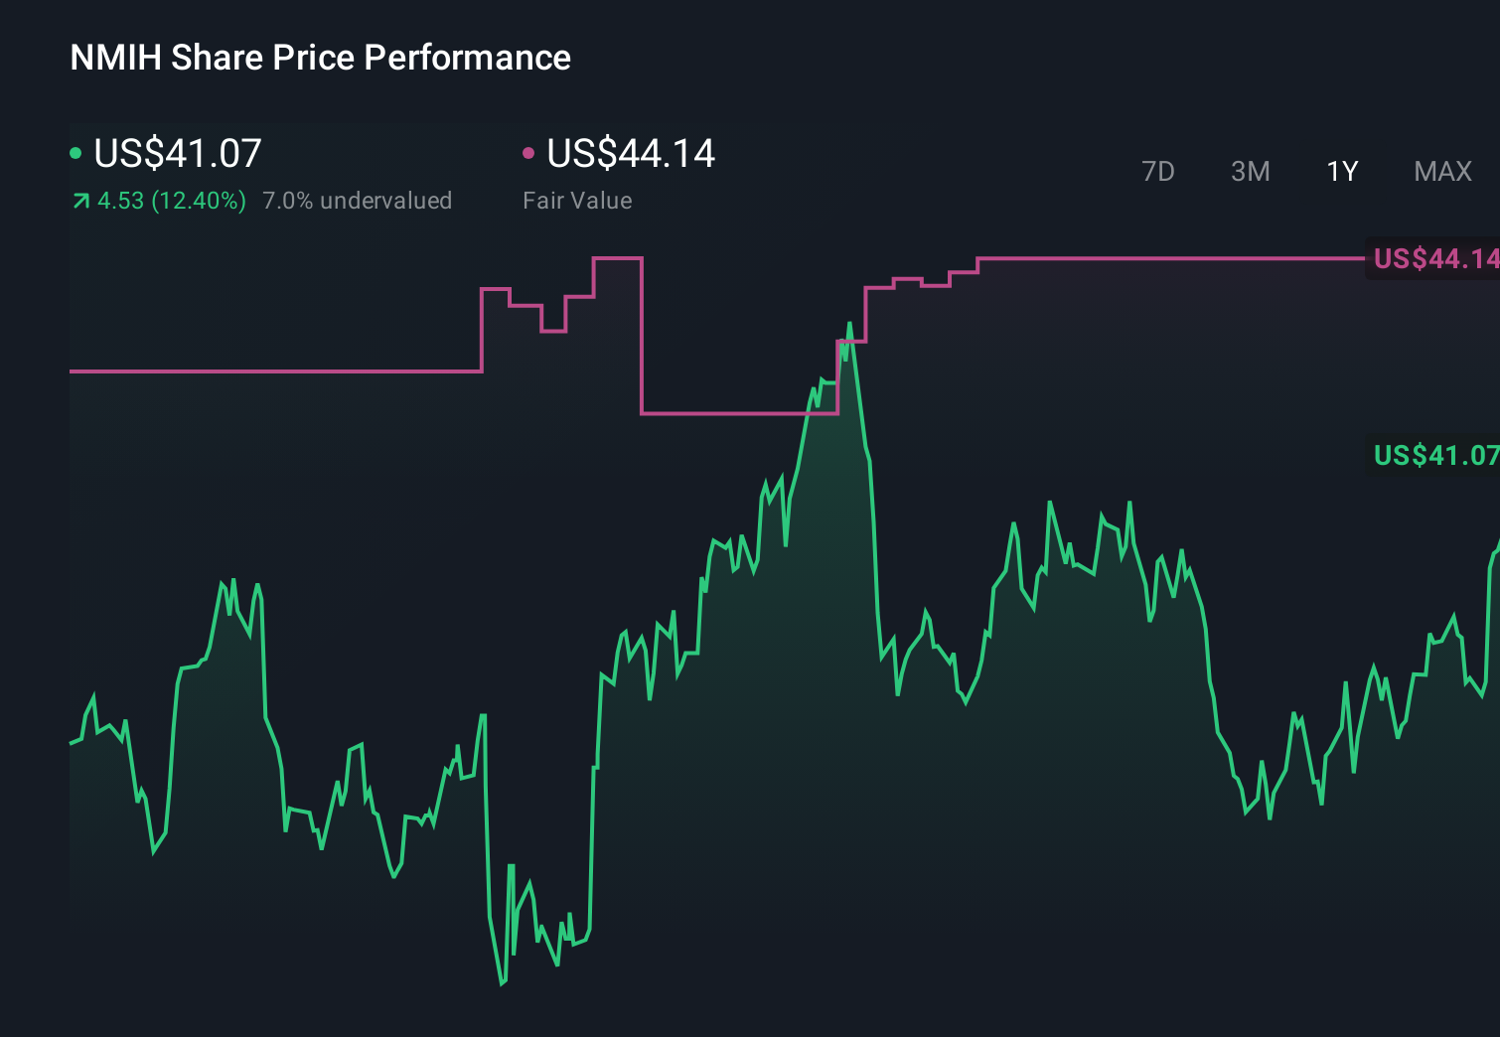Viewport: 1500px width, 1037px height.
Task: Click the NMIH Share Price Performance title
Action: (319, 58)
